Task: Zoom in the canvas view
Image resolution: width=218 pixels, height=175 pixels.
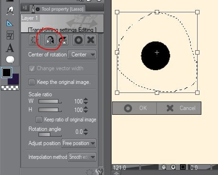Action: click(173, 167)
